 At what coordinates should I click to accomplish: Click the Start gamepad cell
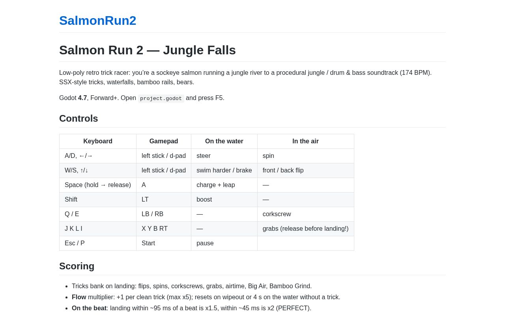click(x=164, y=243)
